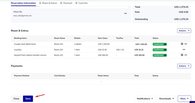Click round icon in Airport transfer row
The width and height of the screenshot is (195, 103).
pyautogui.click(x=182, y=55)
